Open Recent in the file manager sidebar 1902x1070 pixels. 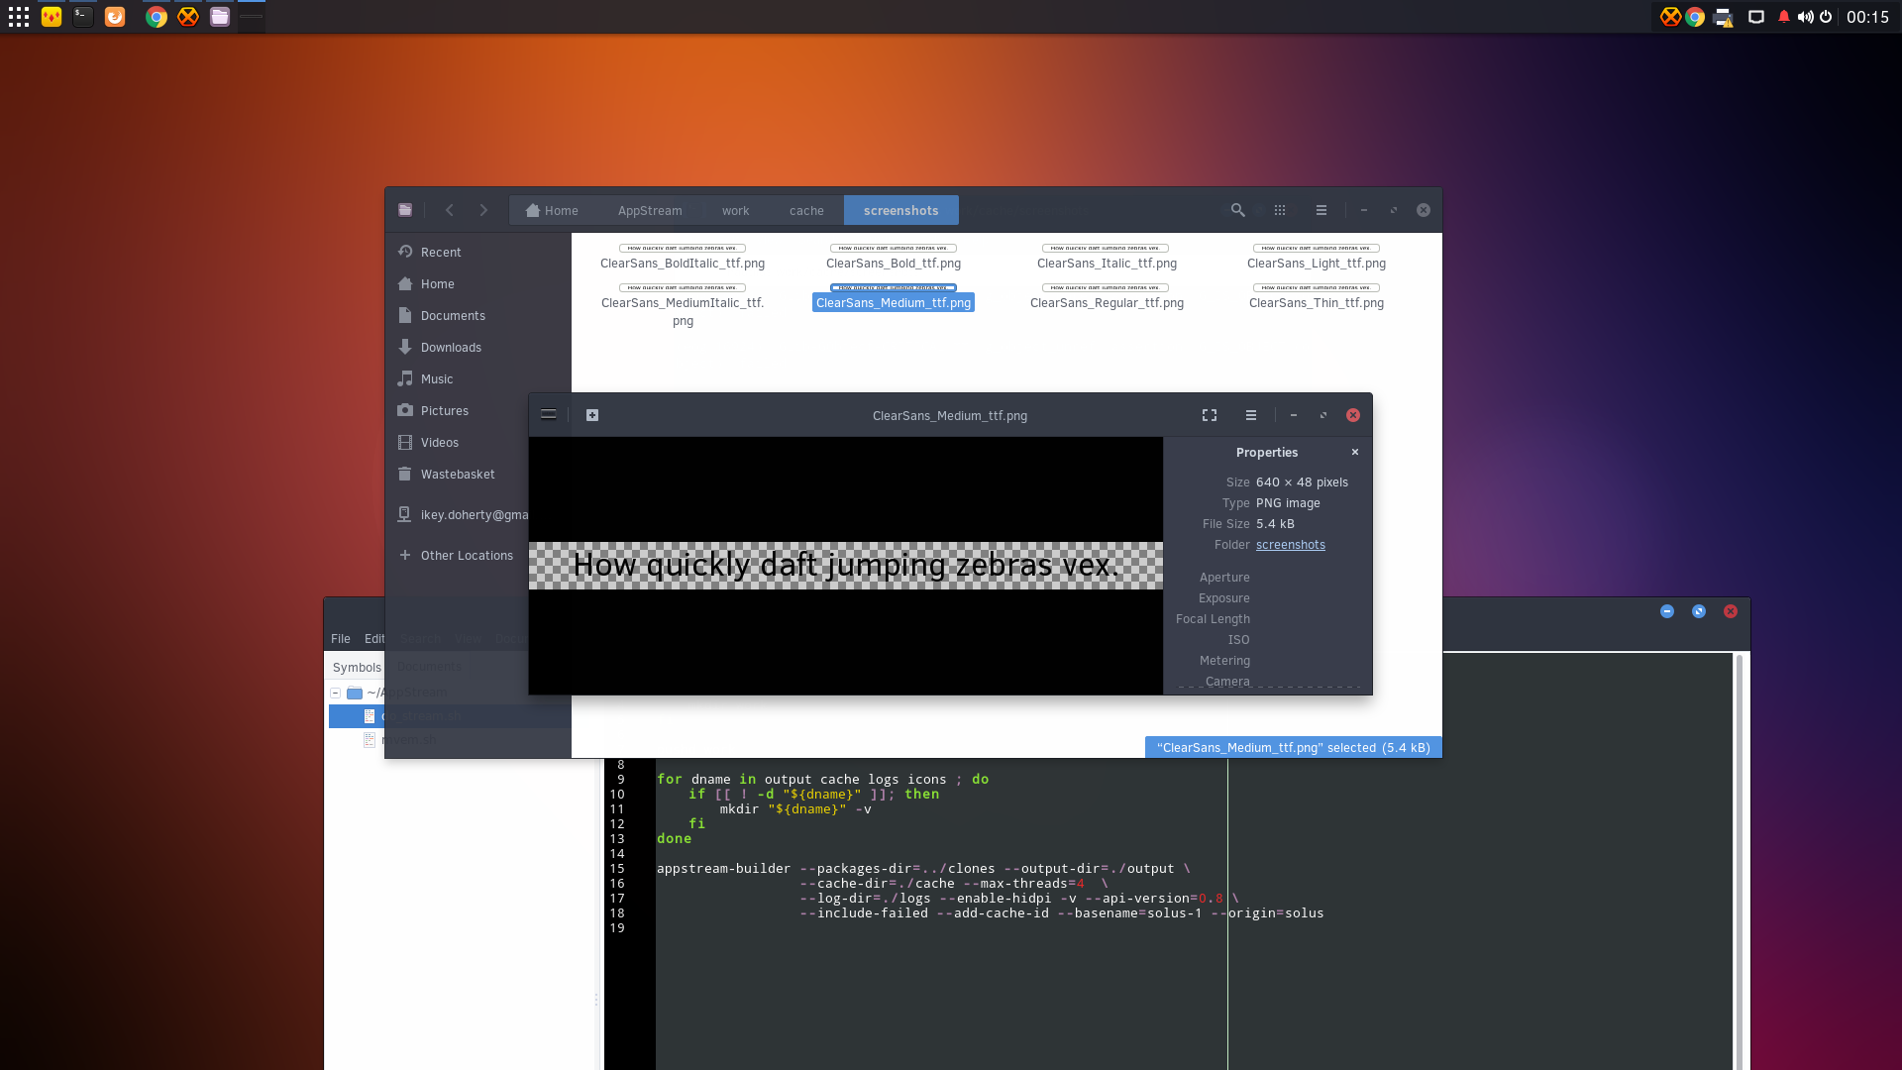(477, 252)
